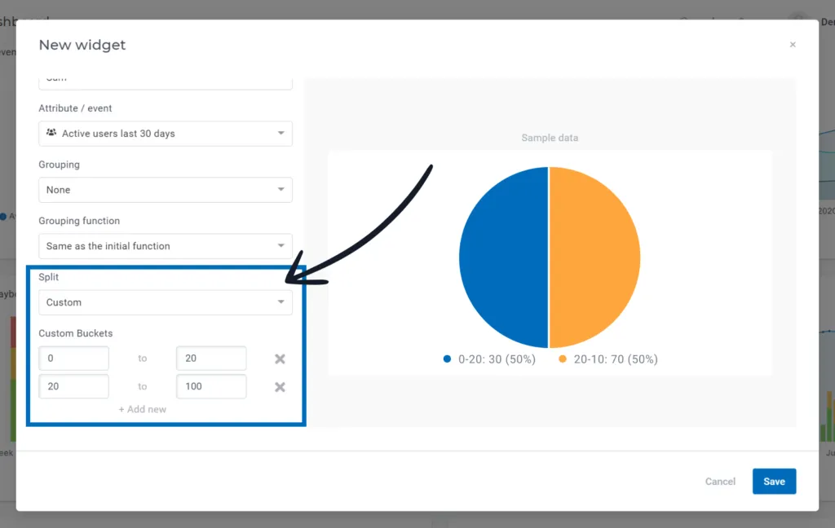Focus the bucket end field showing 100
The height and width of the screenshot is (528, 835).
click(211, 386)
